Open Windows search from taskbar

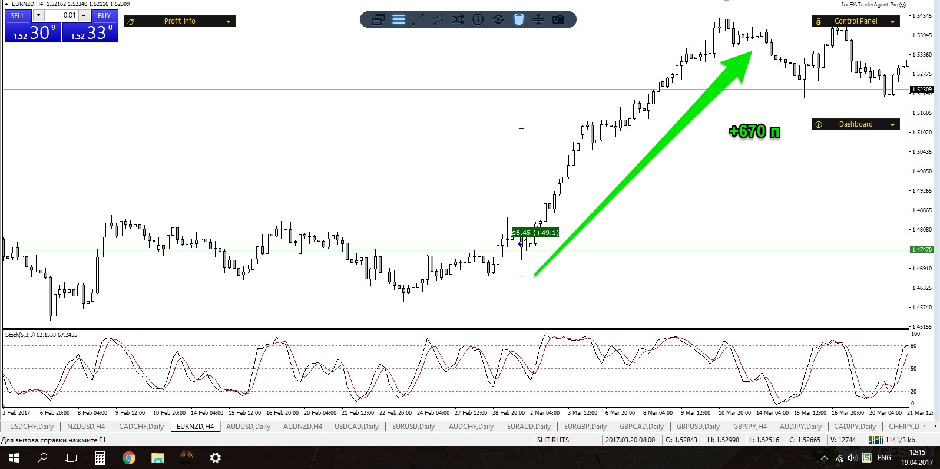[x=42, y=458]
